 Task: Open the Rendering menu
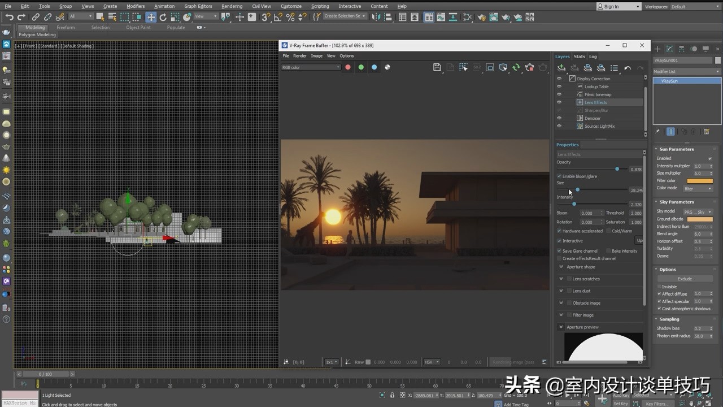232,6
